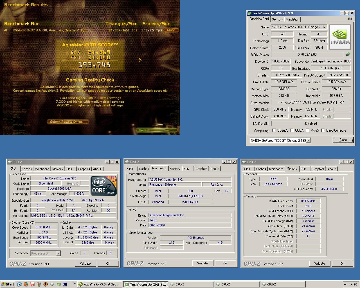Toggle the DirectCompute checkbox
This screenshot has width=360, height=288.
323,130
